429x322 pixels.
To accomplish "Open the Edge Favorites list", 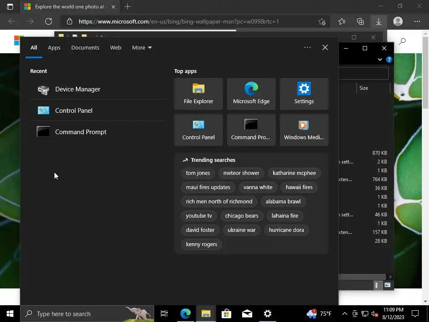I will pos(342,21).
